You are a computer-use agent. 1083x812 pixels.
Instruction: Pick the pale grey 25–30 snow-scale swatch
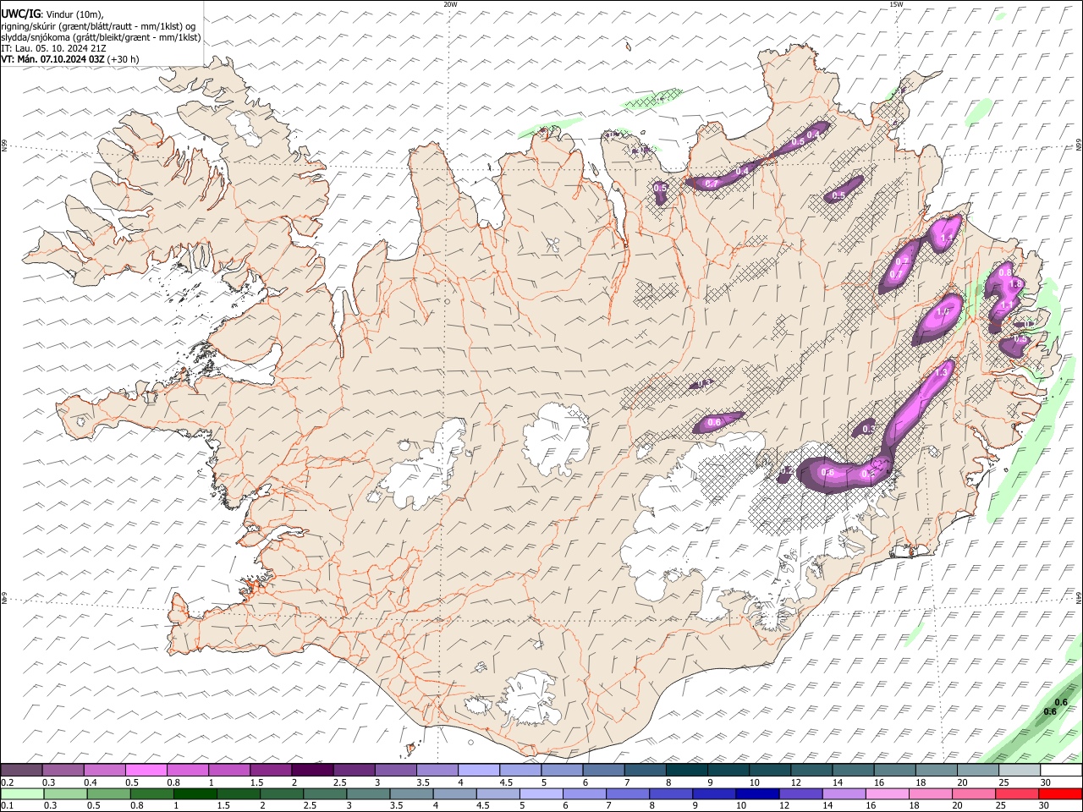tap(1020, 770)
